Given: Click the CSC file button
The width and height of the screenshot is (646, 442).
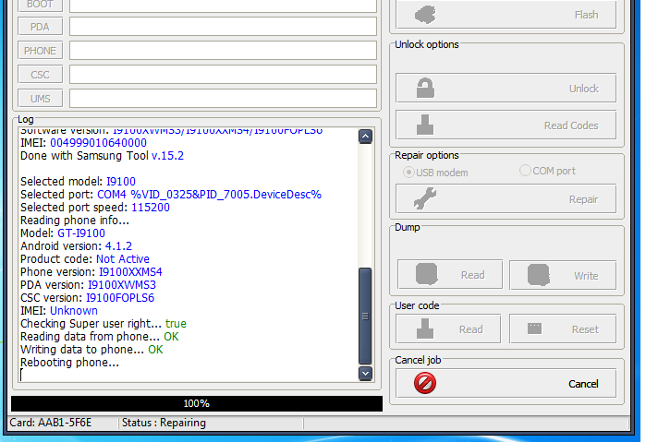Looking at the screenshot, I should click(x=41, y=75).
